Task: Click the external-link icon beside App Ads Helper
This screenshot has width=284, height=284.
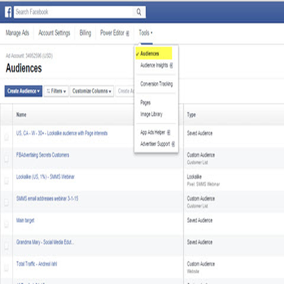Action: coord(168,133)
